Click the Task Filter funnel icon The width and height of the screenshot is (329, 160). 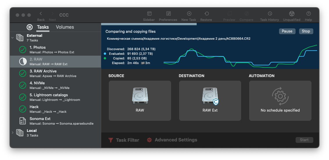coord(111,140)
